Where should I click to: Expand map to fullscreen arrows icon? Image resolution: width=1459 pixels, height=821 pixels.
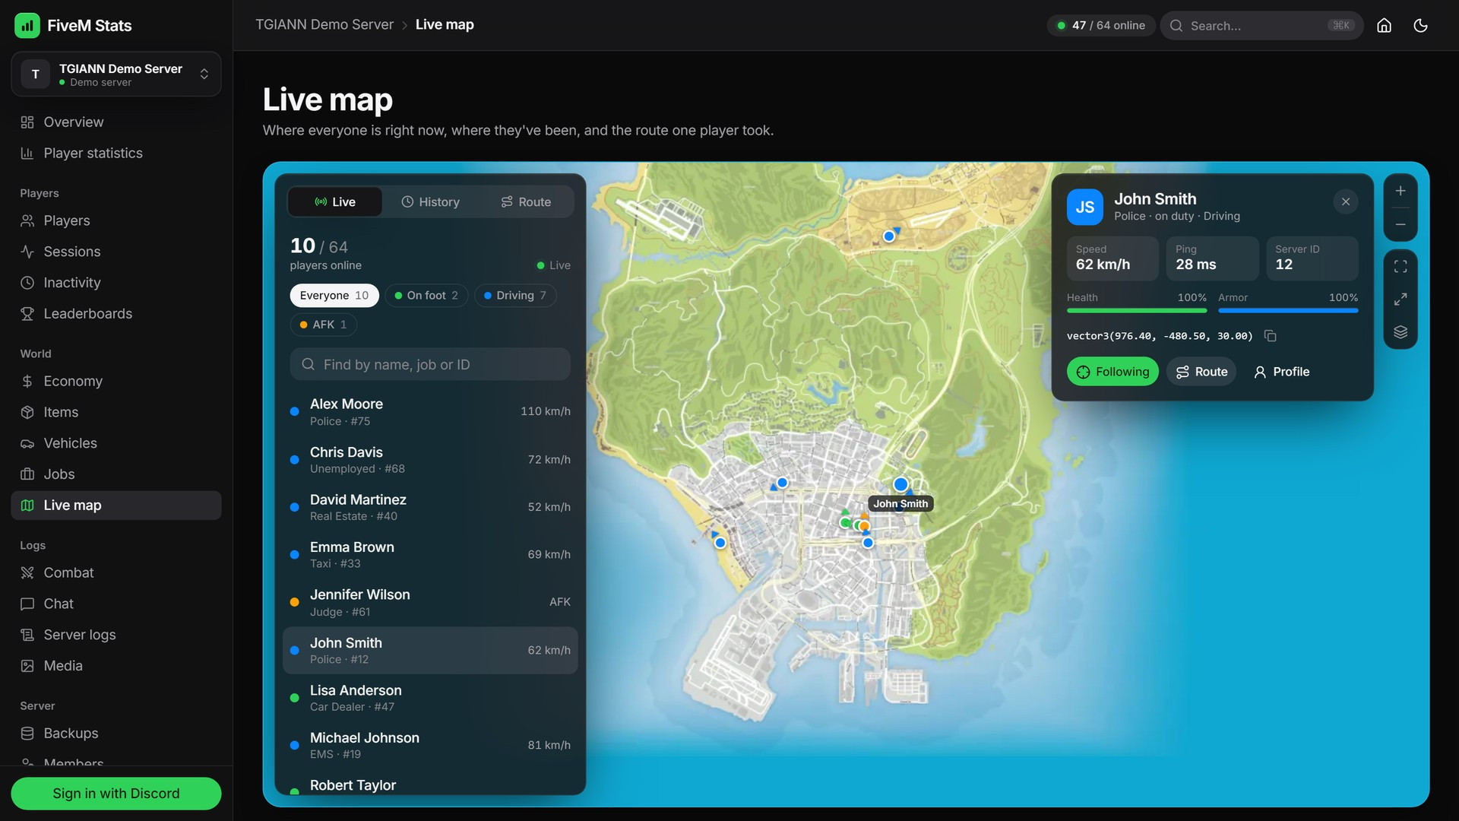(1400, 300)
